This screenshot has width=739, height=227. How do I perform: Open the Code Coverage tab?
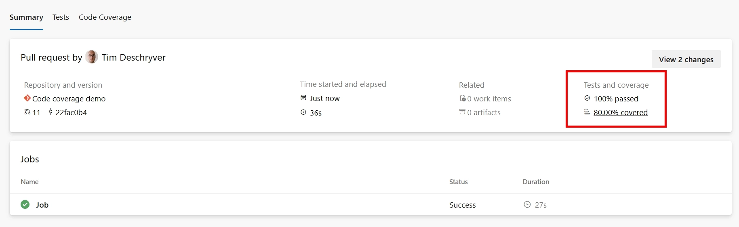point(105,17)
